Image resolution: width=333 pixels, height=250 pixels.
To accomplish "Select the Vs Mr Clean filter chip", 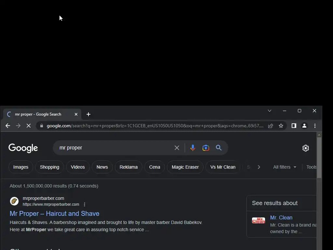I will (223, 167).
